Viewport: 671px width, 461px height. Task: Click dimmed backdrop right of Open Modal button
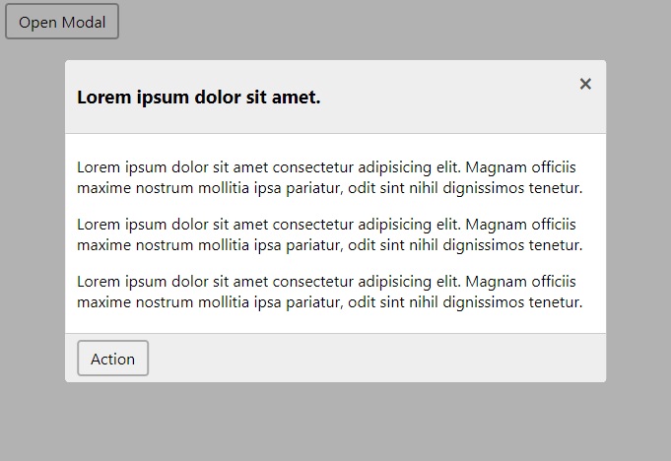tap(394, 22)
